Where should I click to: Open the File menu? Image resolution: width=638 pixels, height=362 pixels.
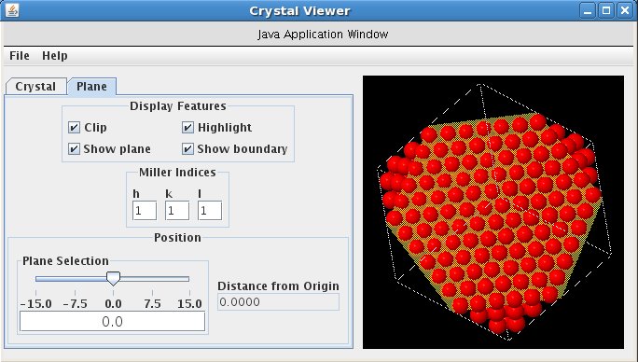click(x=20, y=56)
